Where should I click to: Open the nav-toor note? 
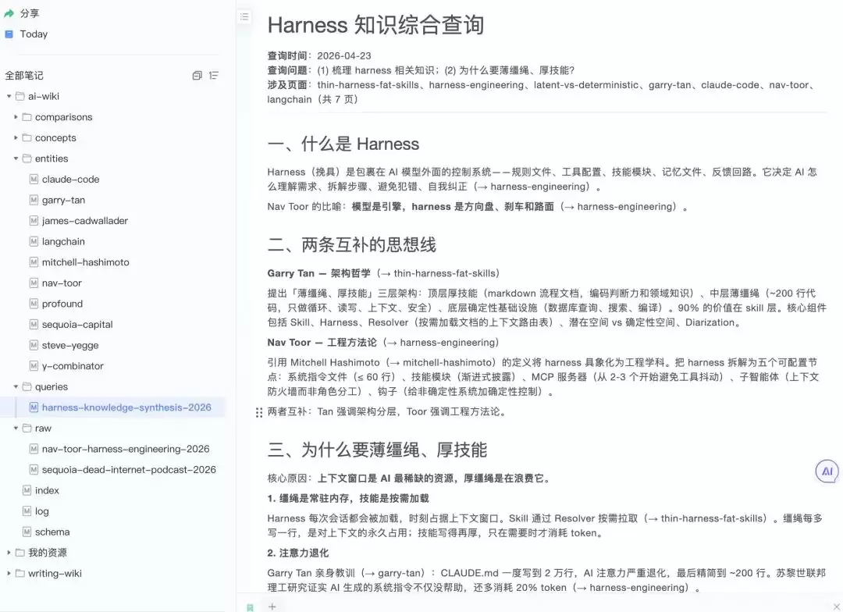(x=62, y=283)
